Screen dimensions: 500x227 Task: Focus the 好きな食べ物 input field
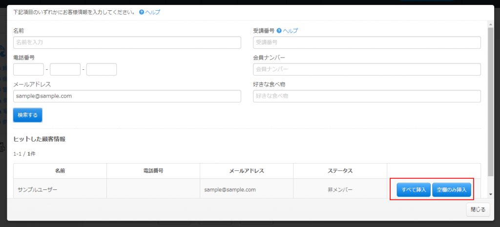367,96
